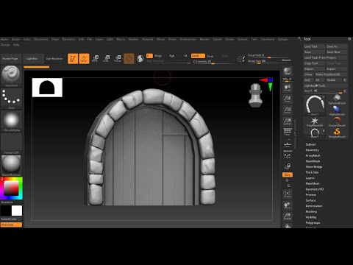Image resolution: width=353 pixels, height=265 pixels.
Task: Click the Scroll canvas icon
Action: (288, 88)
